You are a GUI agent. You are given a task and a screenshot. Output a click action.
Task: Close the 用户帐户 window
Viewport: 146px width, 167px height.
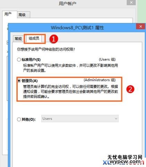(x=131, y=2)
